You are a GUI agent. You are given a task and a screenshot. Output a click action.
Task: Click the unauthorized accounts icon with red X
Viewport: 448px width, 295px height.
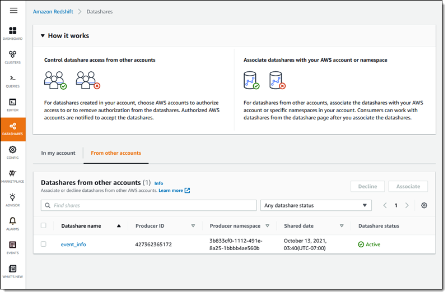[88, 80]
